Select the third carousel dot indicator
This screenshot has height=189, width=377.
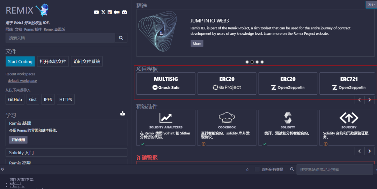pos(257,62)
